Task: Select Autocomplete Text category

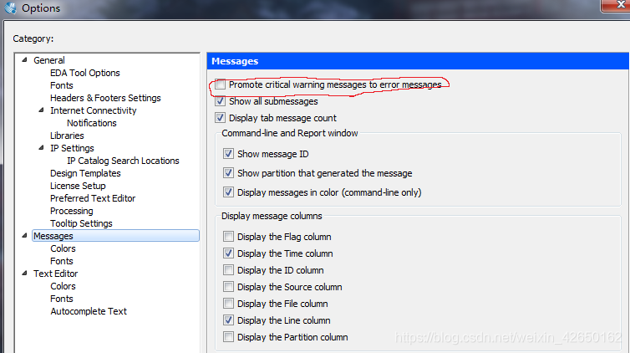Action: point(89,311)
